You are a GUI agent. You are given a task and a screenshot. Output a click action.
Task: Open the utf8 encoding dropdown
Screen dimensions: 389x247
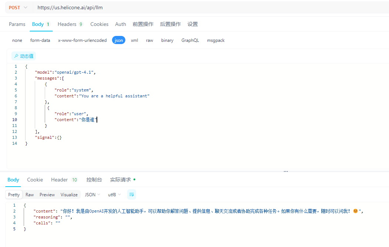(x=114, y=194)
